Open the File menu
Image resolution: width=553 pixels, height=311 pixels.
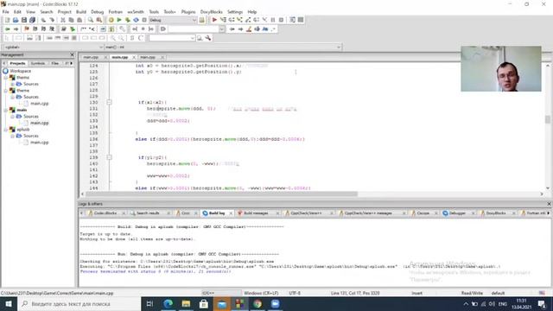[x=6, y=11]
